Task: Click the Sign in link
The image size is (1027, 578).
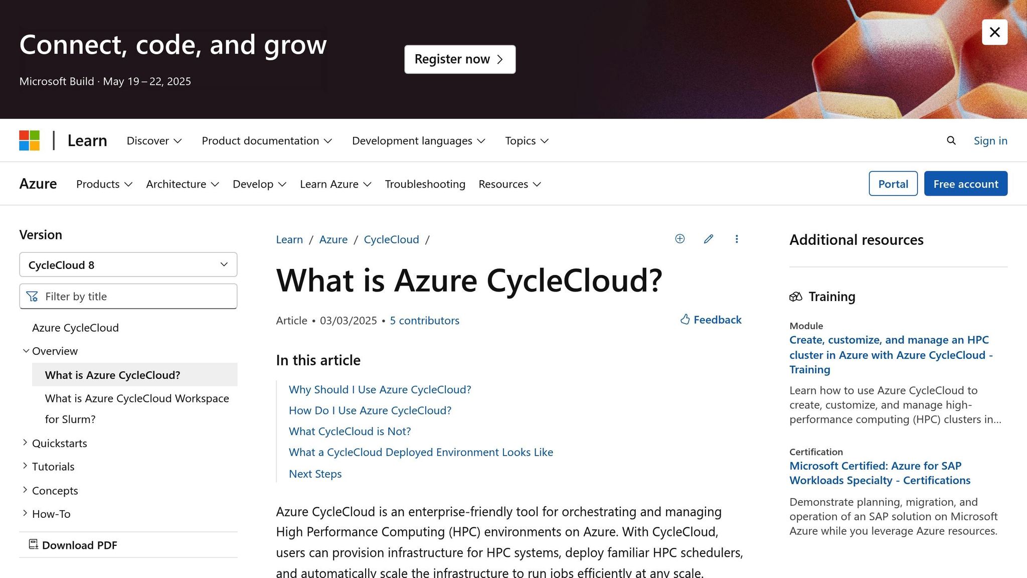Action: (990, 140)
